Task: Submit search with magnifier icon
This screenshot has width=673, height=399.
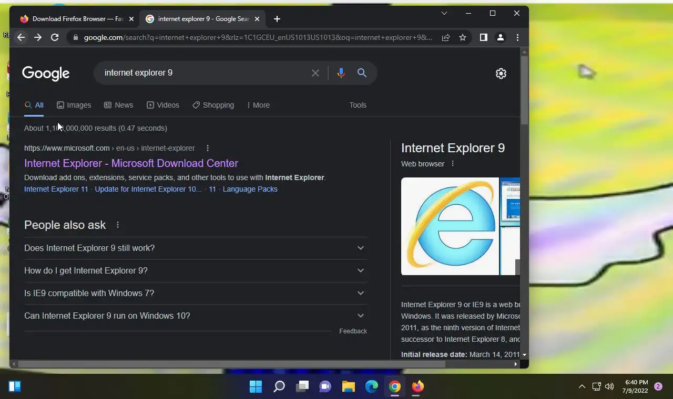Action: click(362, 73)
